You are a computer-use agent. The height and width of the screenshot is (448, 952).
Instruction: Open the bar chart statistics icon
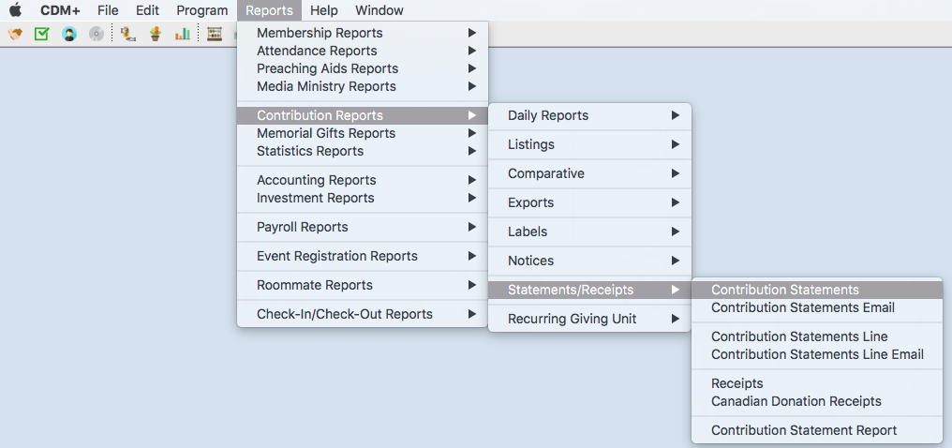tap(182, 34)
